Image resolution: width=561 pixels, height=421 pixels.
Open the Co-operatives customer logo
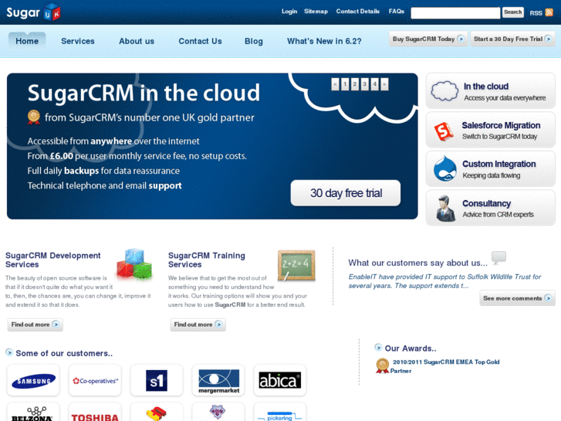pyautogui.click(x=95, y=381)
